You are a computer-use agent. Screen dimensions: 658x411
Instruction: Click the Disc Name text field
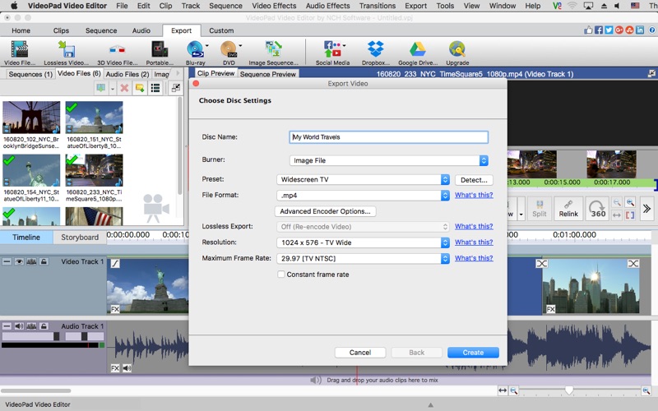tap(389, 137)
